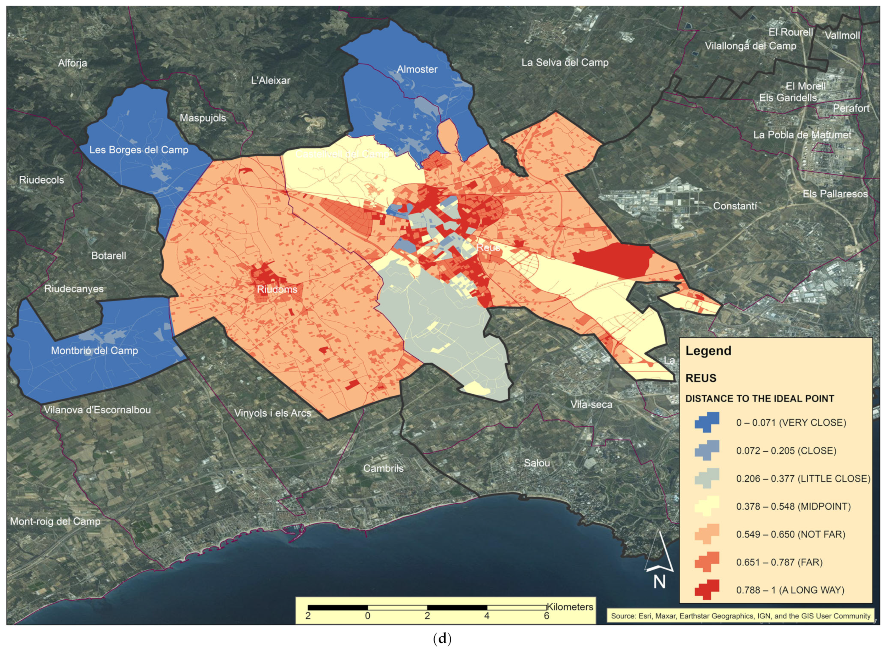The width and height of the screenshot is (890, 651).
Task: Click the Montbrió del Camp label
Action: [x=94, y=350]
